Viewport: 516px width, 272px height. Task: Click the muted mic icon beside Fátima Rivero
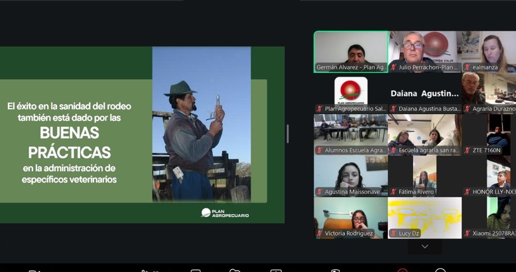pos(394,192)
